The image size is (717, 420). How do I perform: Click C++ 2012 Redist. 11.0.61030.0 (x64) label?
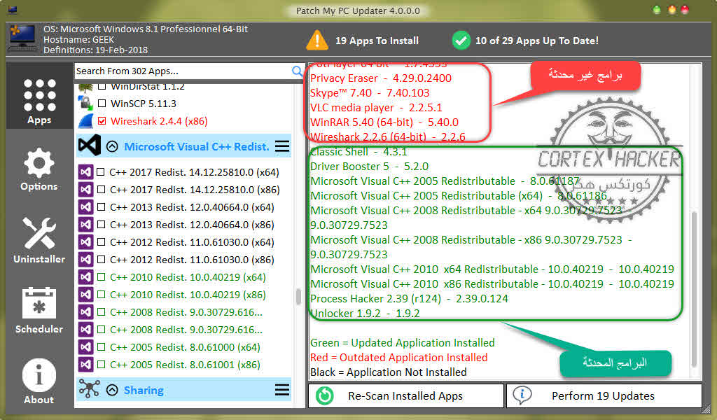tap(192, 242)
